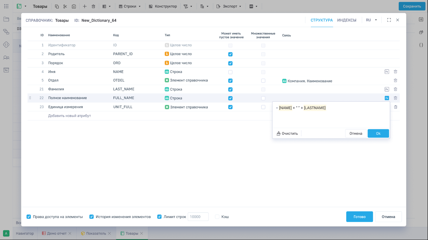This screenshot has height=240, width=428.
Task: Delete the Отдел attribute with trash icon
Action: point(395,81)
